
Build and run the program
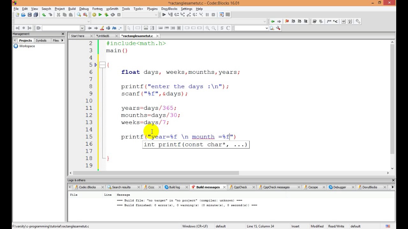(106, 15)
